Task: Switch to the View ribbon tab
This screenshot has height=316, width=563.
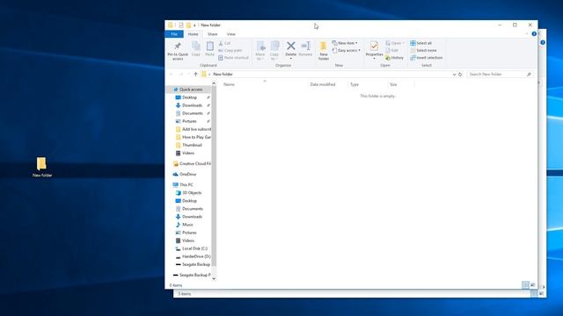Action: (231, 34)
